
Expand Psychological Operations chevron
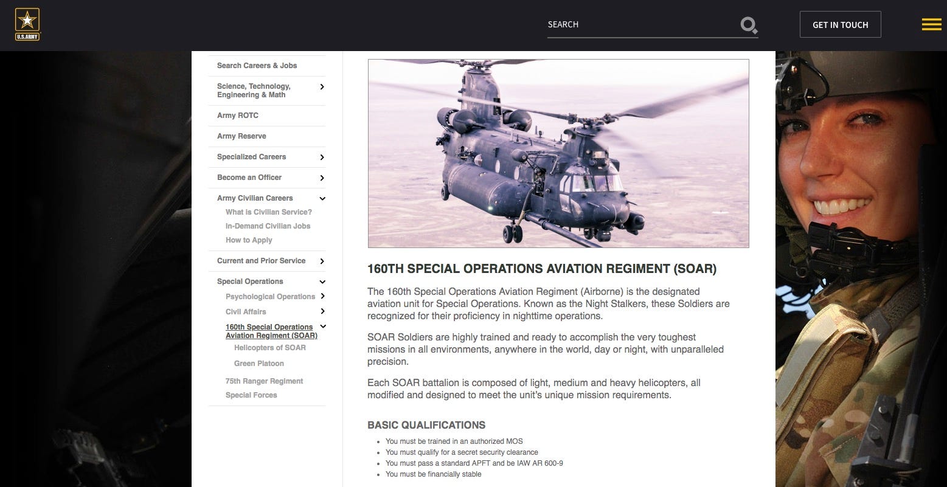(x=322, y=296)
